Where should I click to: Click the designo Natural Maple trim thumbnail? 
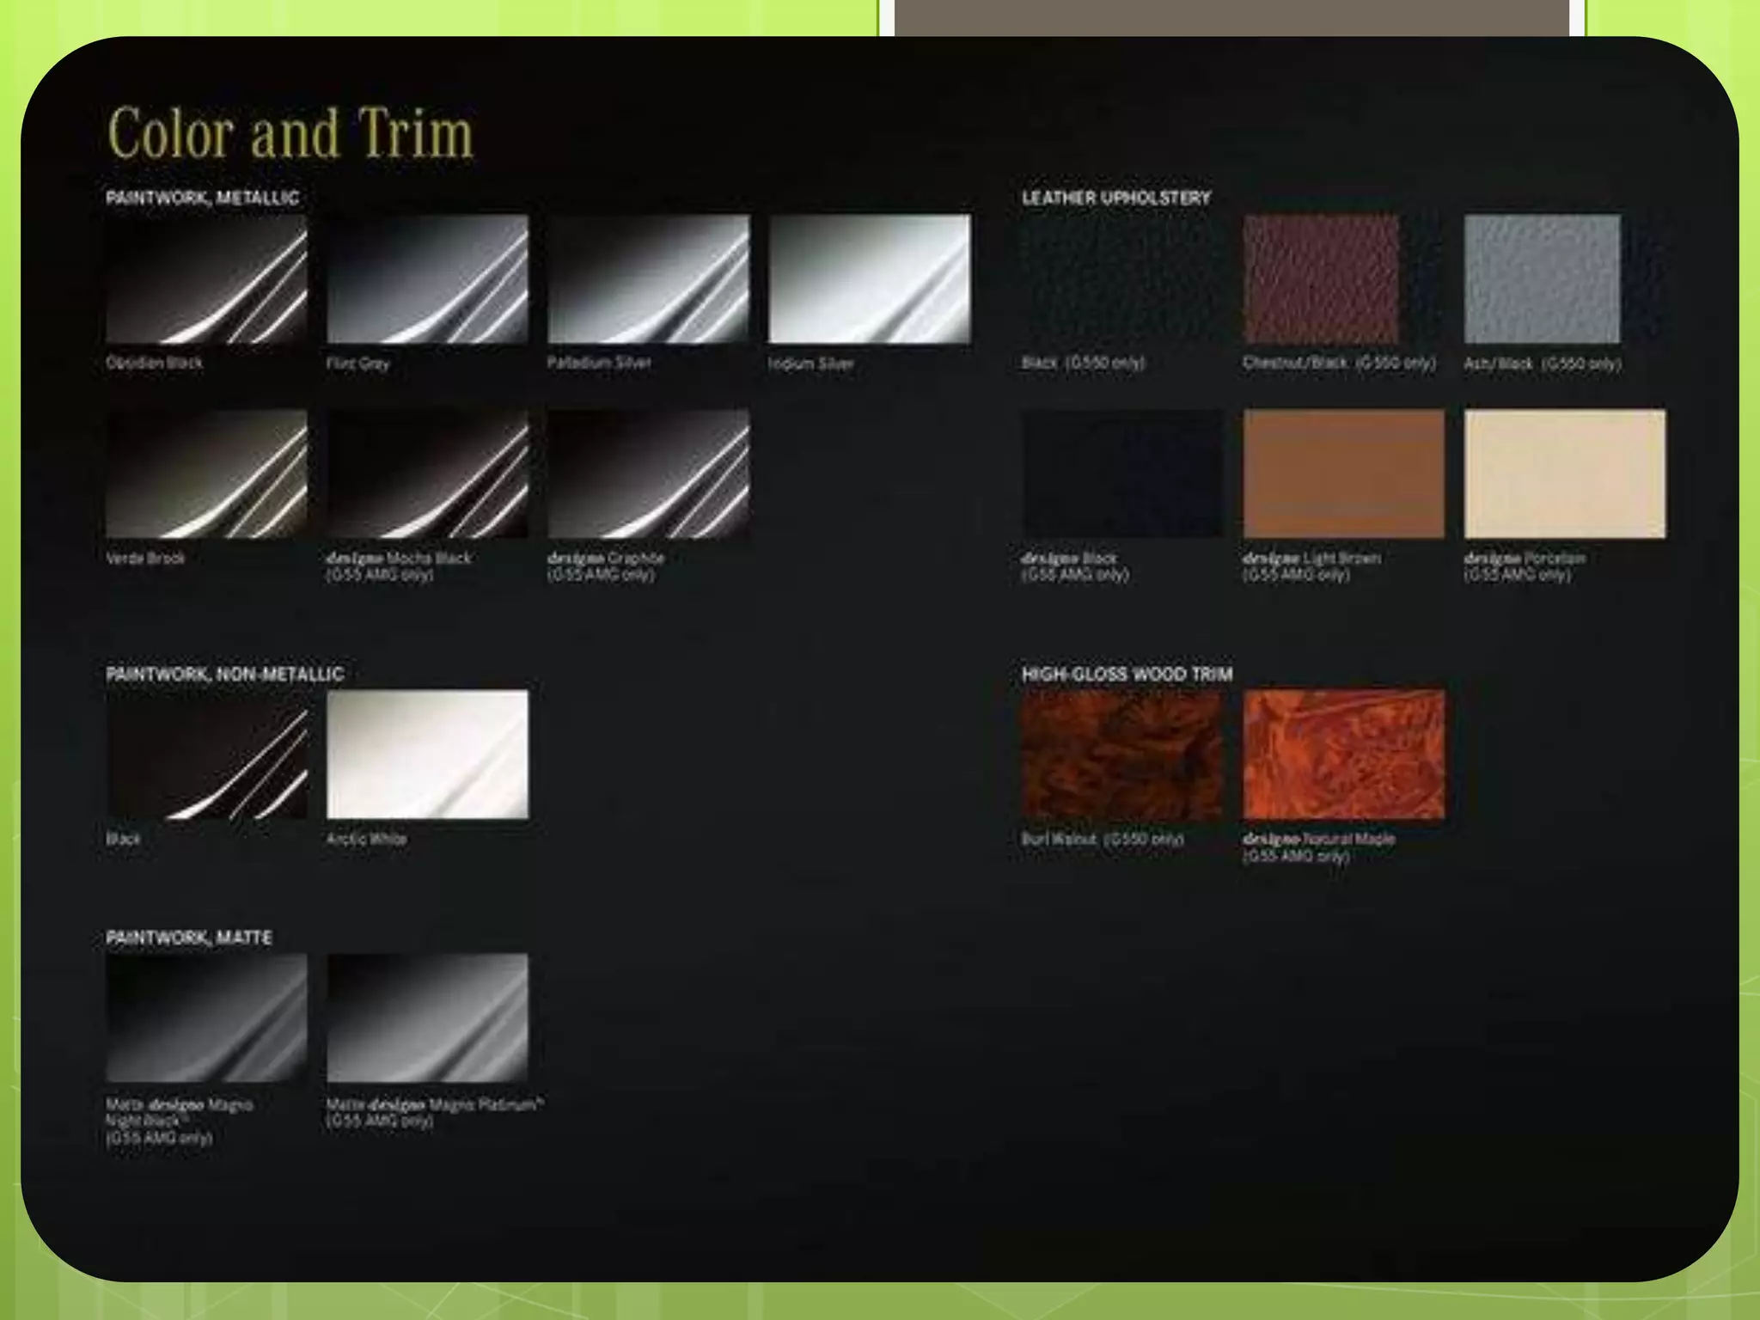pyautogui.click(x=1343, y=755)
